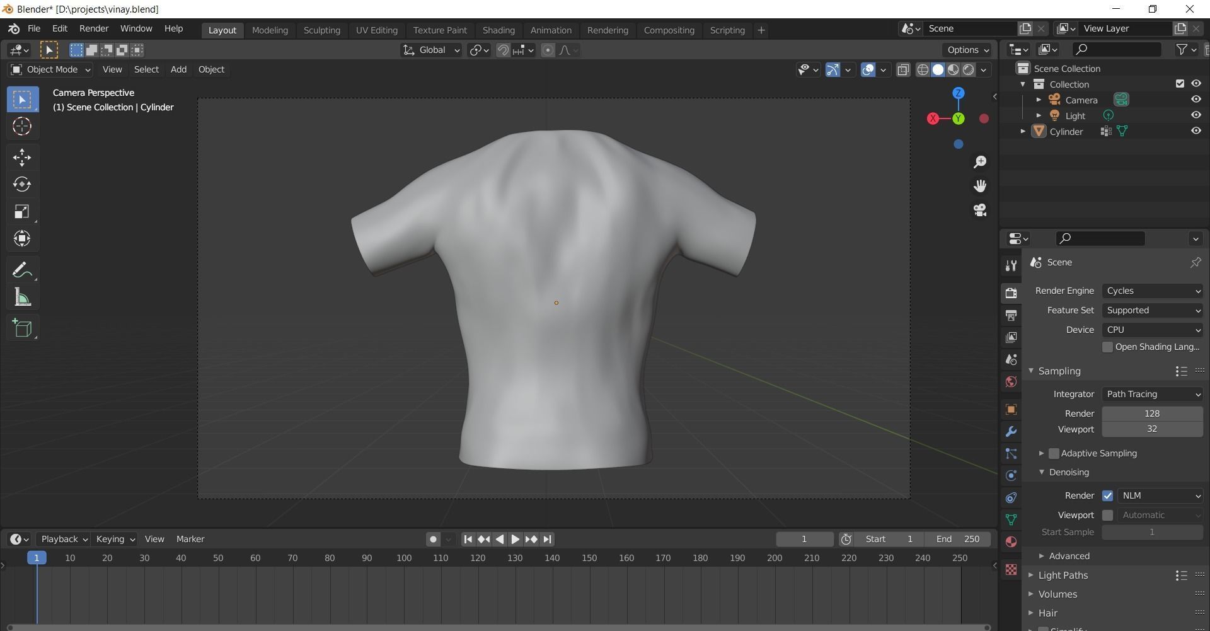Image resolution: width=1210 pixels, height=631 pixels.
Task: Switch to wireframe viewport shading
Action: pyautogui.click(x=923, y=70)
